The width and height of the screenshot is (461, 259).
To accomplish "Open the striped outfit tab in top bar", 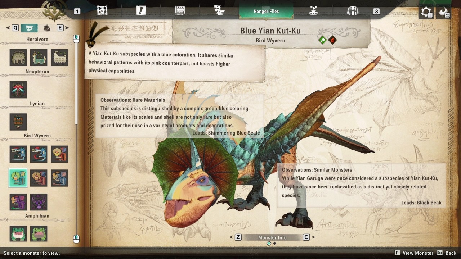I will tap(353, 11).
